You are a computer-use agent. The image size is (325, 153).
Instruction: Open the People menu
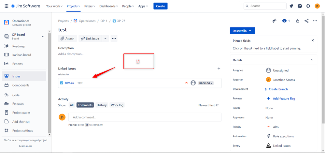[128, 6]
